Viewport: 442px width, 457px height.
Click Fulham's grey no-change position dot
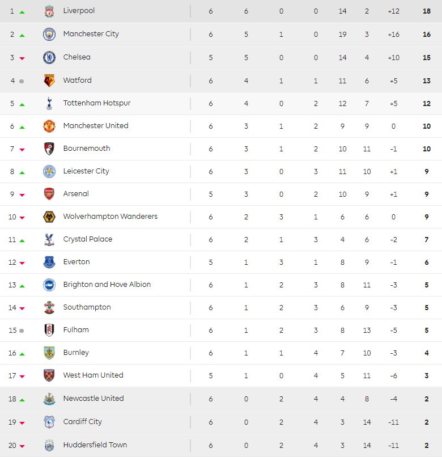[22, 331]
